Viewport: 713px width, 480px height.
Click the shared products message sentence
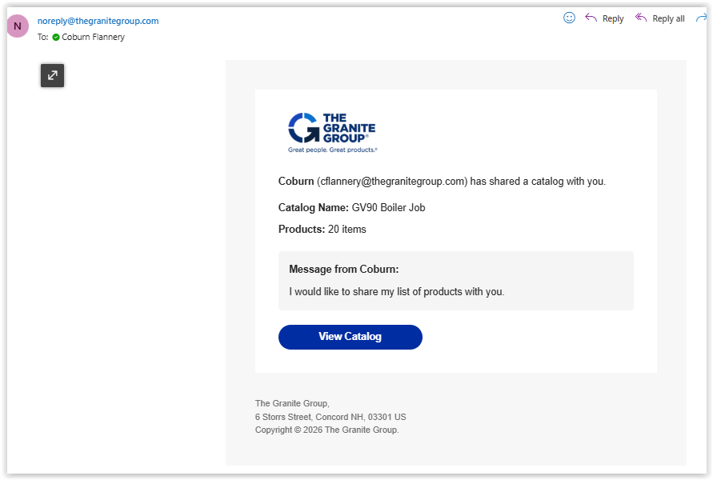pos(397,292)
